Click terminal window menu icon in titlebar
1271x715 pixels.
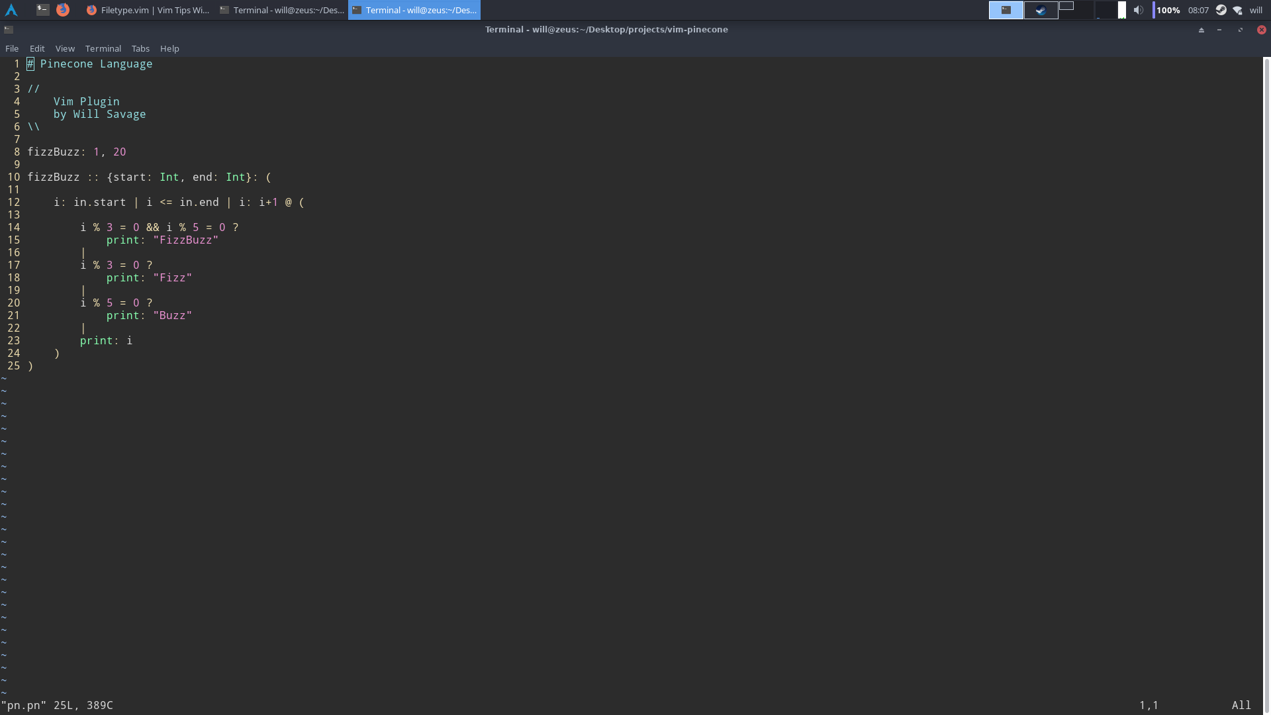9,29
